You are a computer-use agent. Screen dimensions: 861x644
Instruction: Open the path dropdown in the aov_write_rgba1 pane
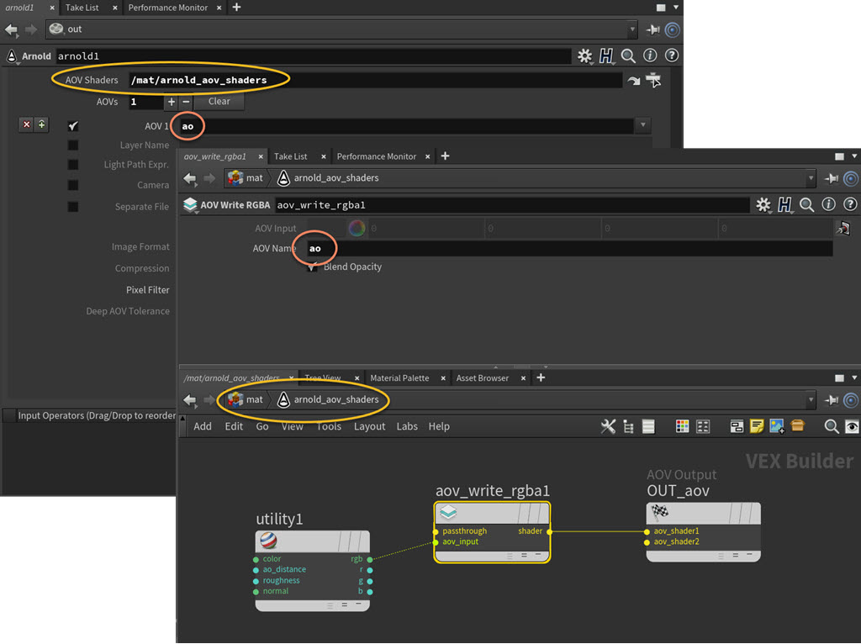click(x=811, y=178)
